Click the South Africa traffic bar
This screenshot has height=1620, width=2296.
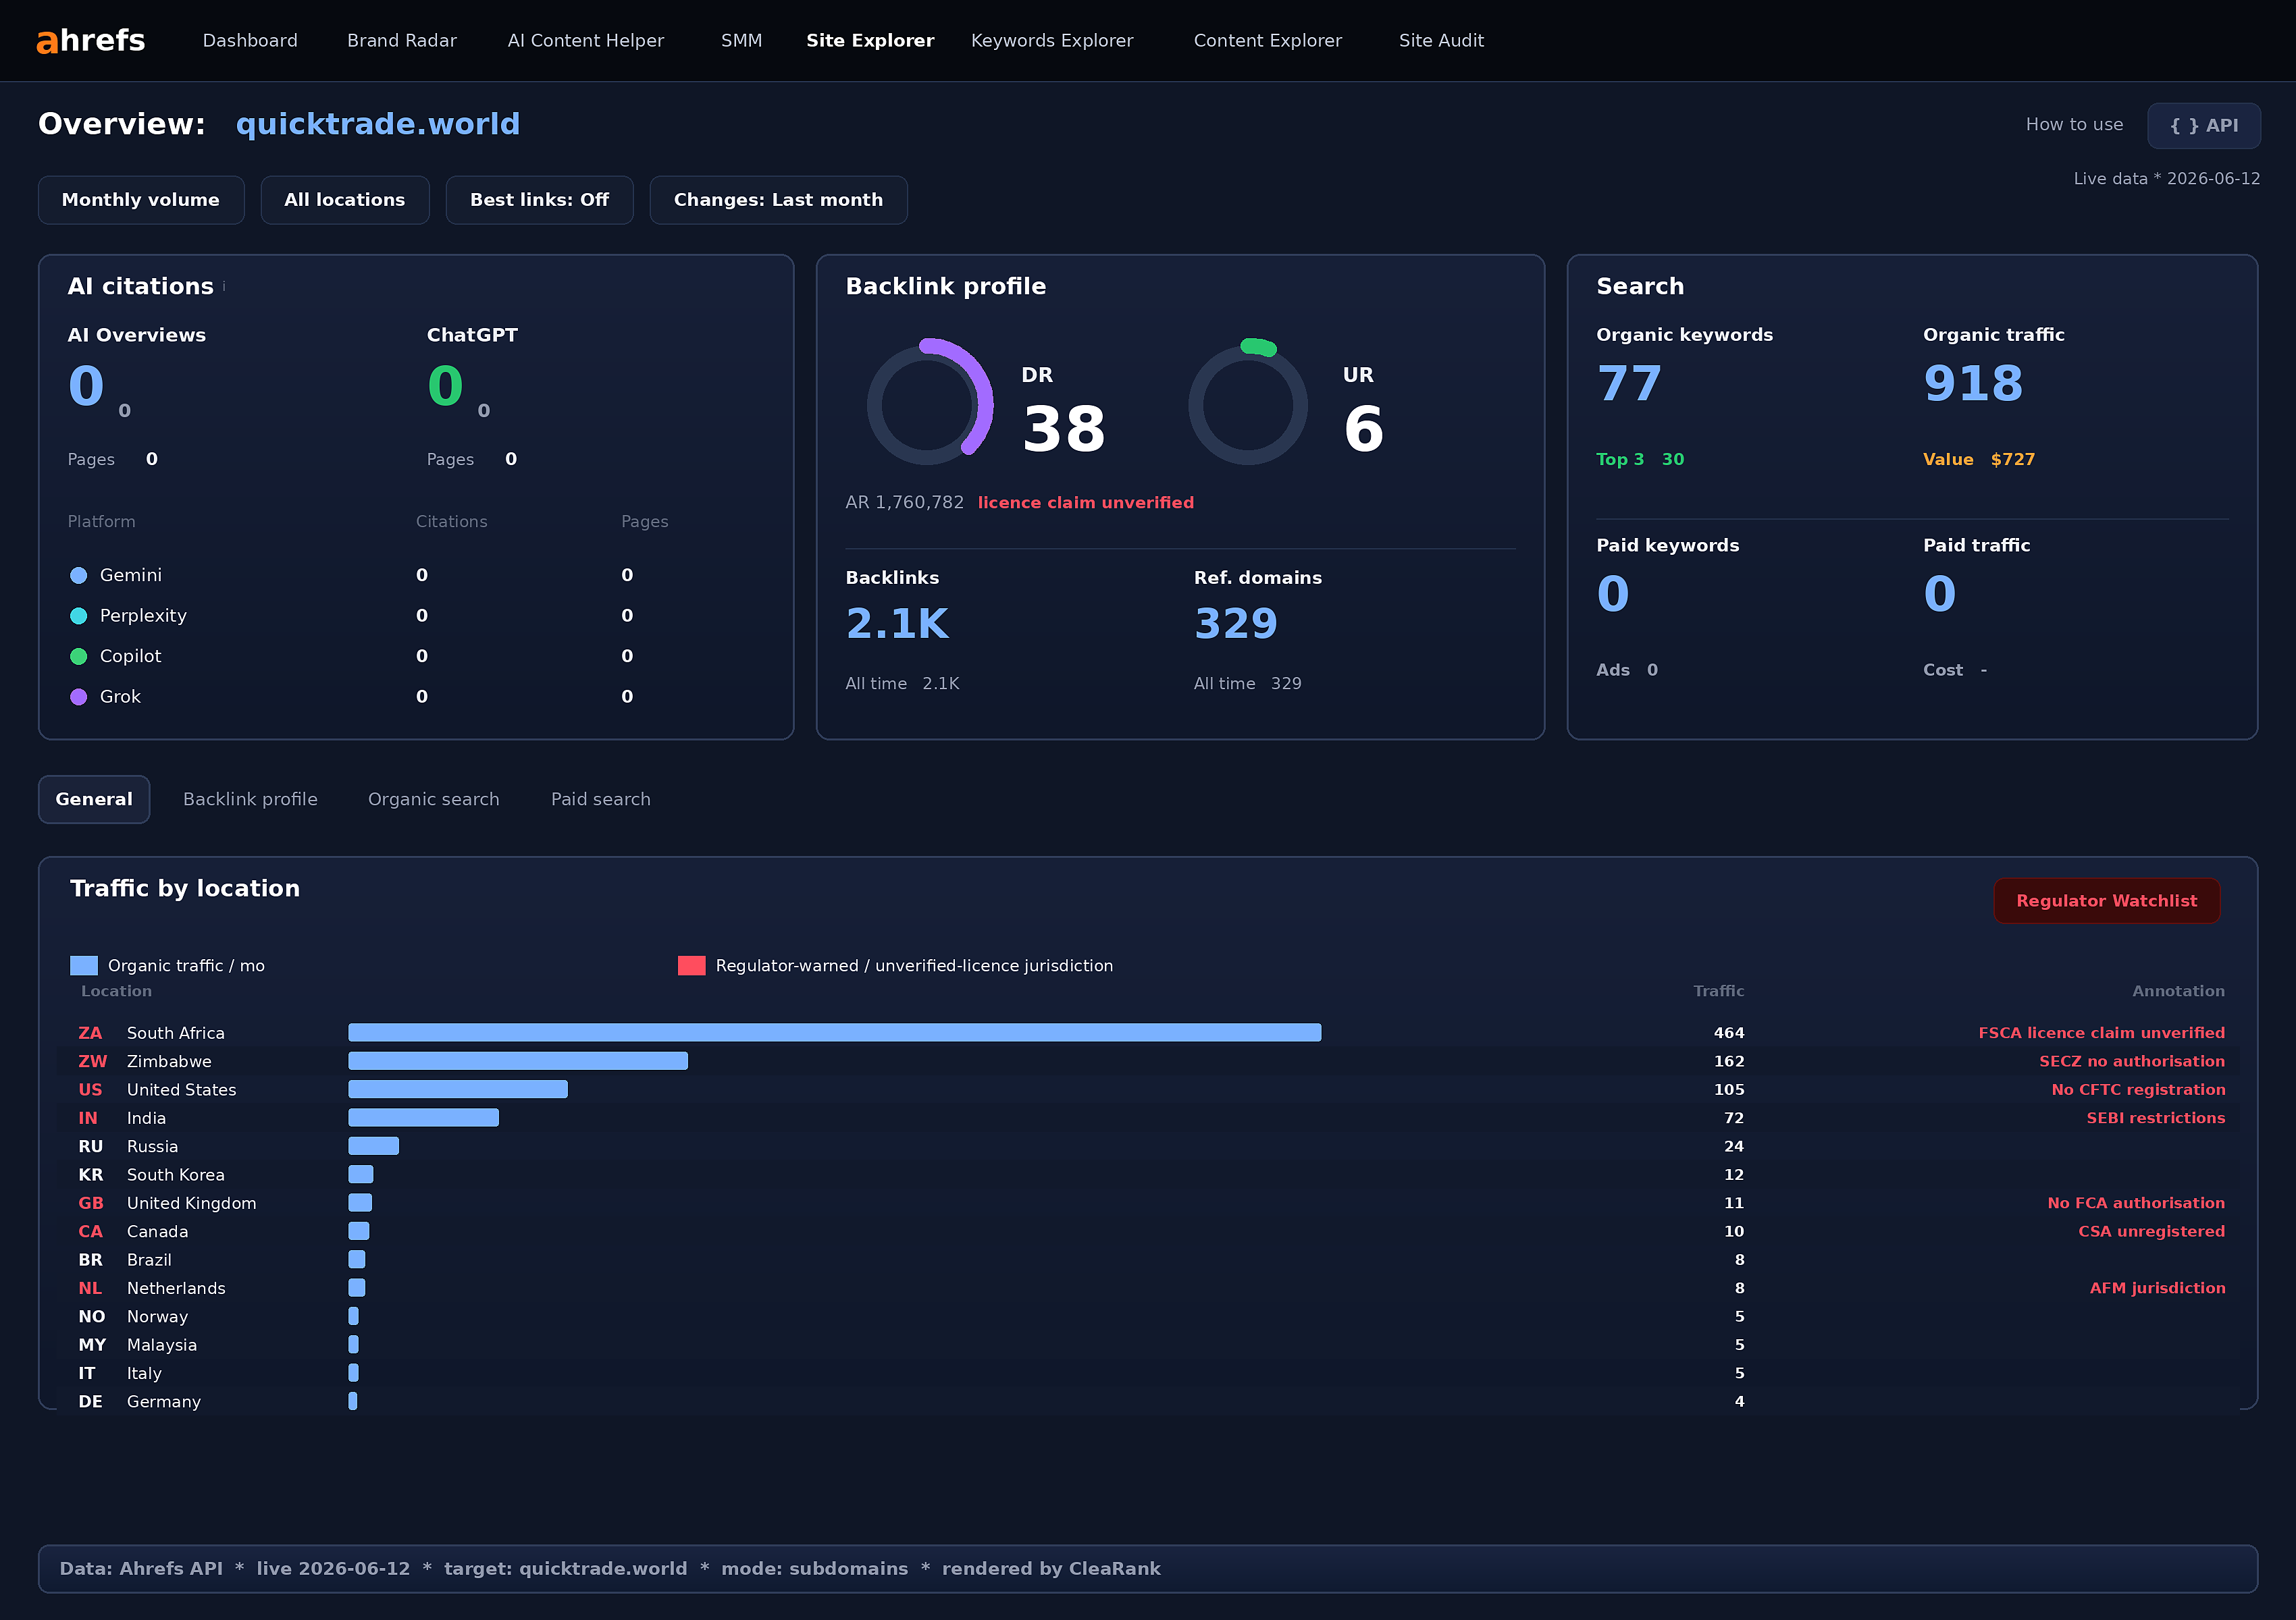tap(834, 1033)
